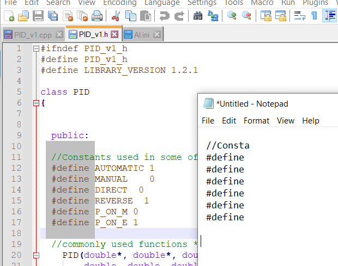Save the current file using the floppy icon
The width and height of the screenshot is (338, 266).
tap(38, 16)
